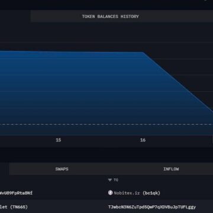Open the address ending in U89FpRtaBNf
The image size is (213, 213).
coord(16,193)
